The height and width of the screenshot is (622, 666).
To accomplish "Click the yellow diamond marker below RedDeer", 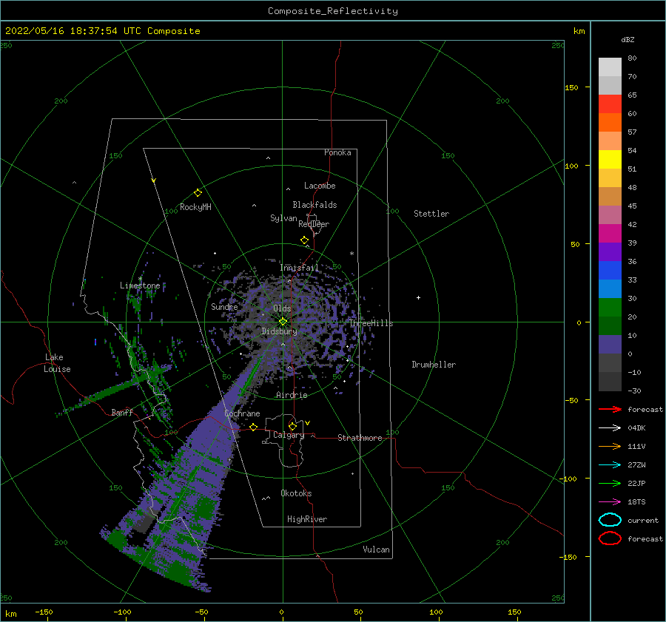I will click(x=305, y=240).
